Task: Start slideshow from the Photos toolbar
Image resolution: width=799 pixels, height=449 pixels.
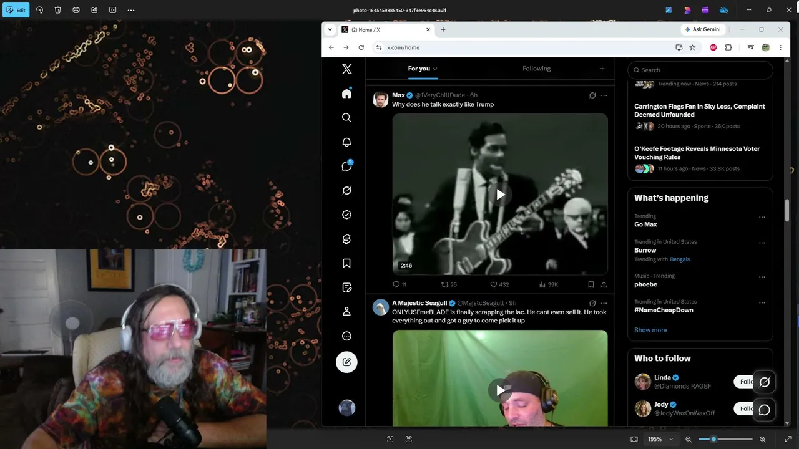Action: [x=113, y=10]
